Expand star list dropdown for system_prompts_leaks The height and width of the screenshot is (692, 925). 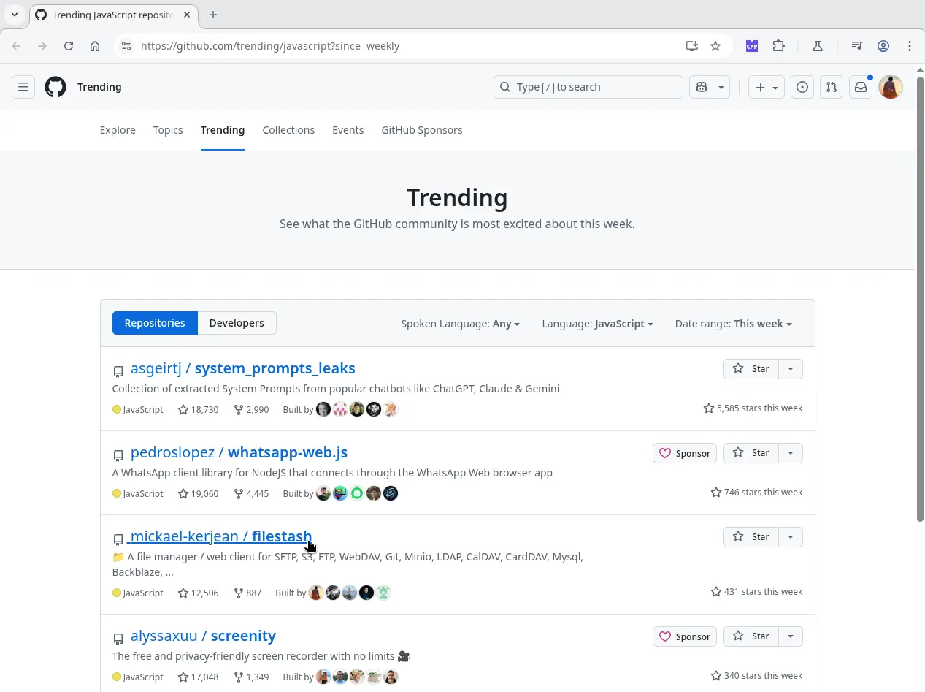(x=791, y=369)
